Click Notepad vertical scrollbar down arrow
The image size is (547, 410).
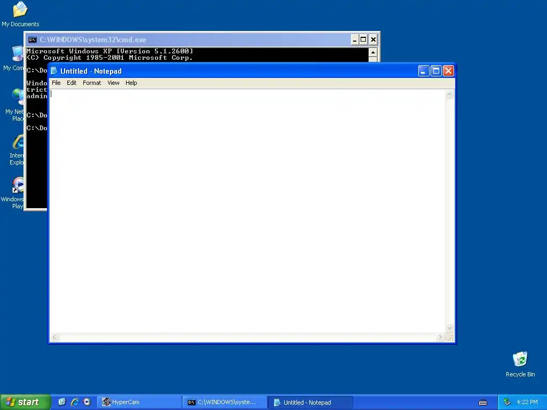pyautogui.click(x=450, y=328)
